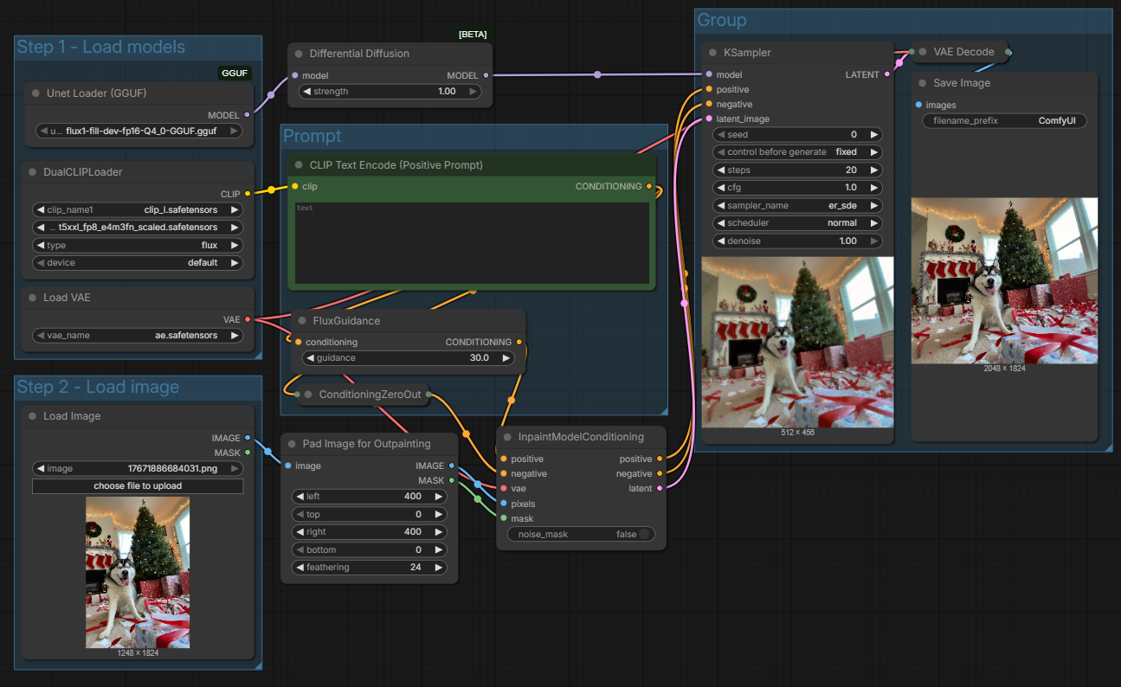The image size is (1121, 687).
Task: Click conditioning input port on FluxGuidance
Action: (x=298, y=342)
